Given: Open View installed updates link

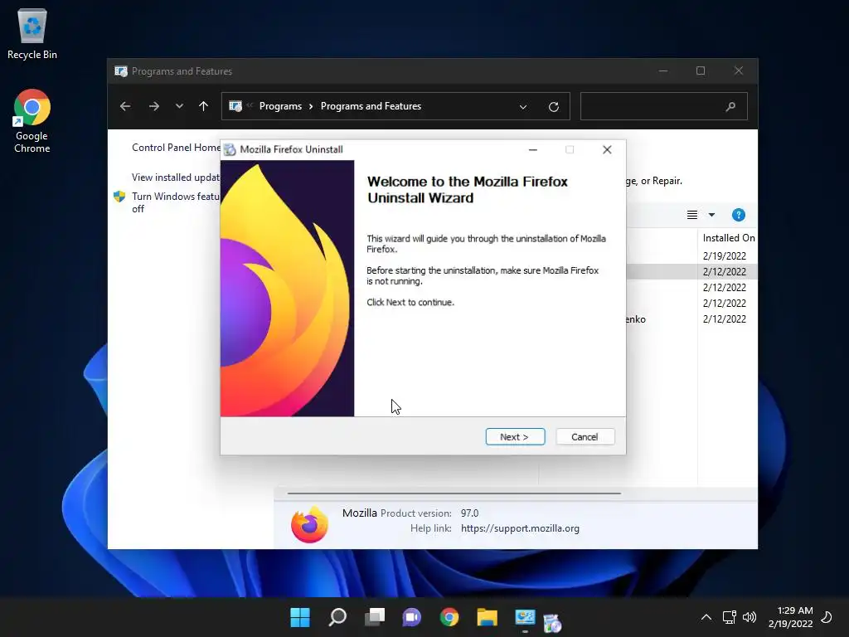Looking at the screenshot, I should coord(176,177).
